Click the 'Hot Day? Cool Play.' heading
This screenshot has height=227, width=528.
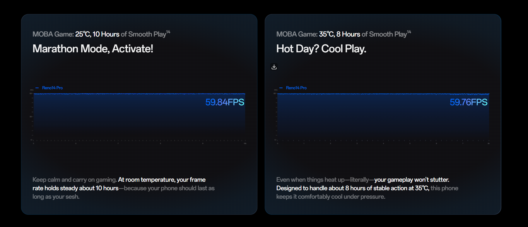[x=321, y=49]
